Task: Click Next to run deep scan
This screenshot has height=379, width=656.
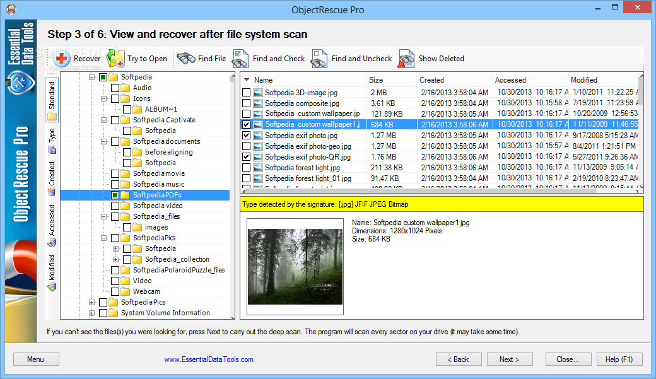Action: [510, 359]
